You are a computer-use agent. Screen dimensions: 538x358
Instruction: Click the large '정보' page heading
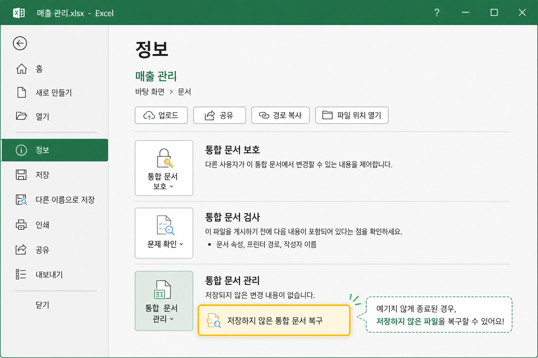[x=152, y=49]
